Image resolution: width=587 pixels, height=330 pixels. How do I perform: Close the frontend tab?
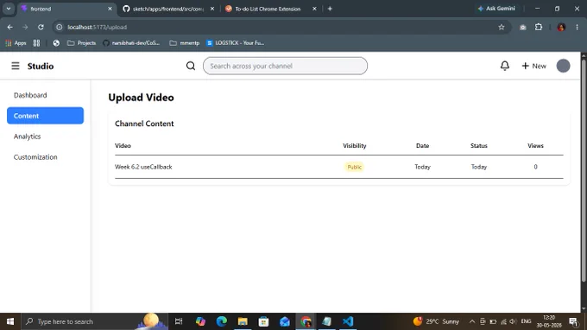click(x=110, y=9)
